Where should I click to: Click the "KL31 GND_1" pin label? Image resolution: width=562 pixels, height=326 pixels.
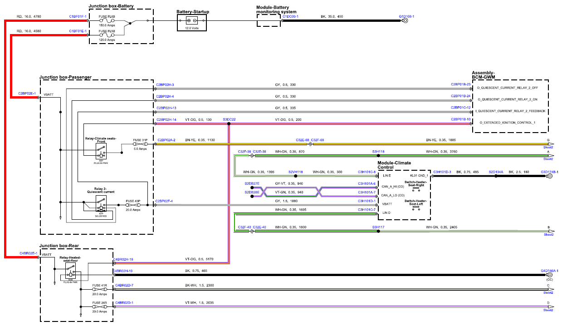click(x=419, y=175)
